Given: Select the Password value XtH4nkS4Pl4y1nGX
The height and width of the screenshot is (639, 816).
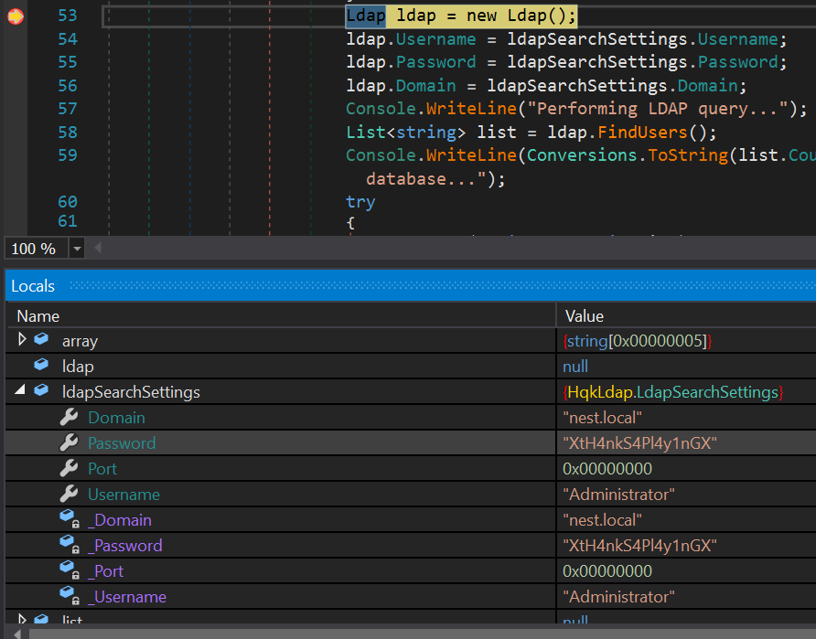Looking at the screenshot, I should pyautogui.click(x=639, y=442).
